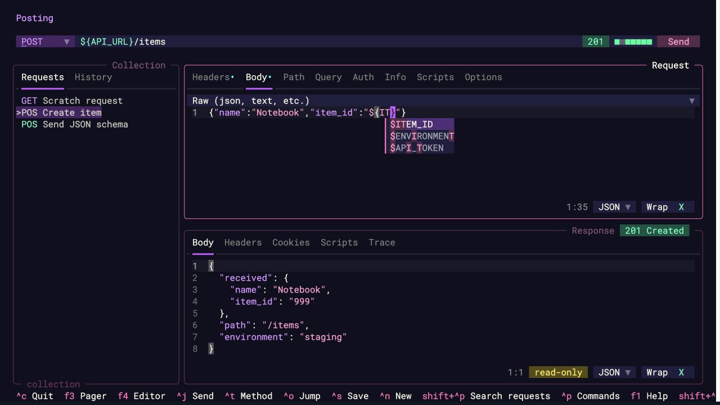The image size is (720, 405).
Task: Toggle Wrap in the request editor
Action: 668,207
